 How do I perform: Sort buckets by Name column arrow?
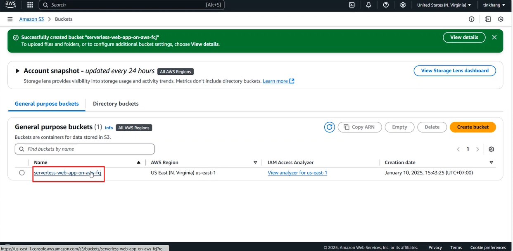(x=139, y=163)
